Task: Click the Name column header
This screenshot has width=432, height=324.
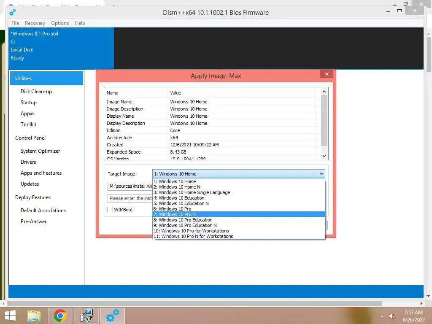Action: [136, 93]
